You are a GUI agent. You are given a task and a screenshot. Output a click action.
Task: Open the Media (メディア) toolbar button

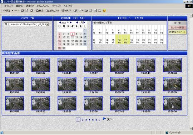click(66, 11)
